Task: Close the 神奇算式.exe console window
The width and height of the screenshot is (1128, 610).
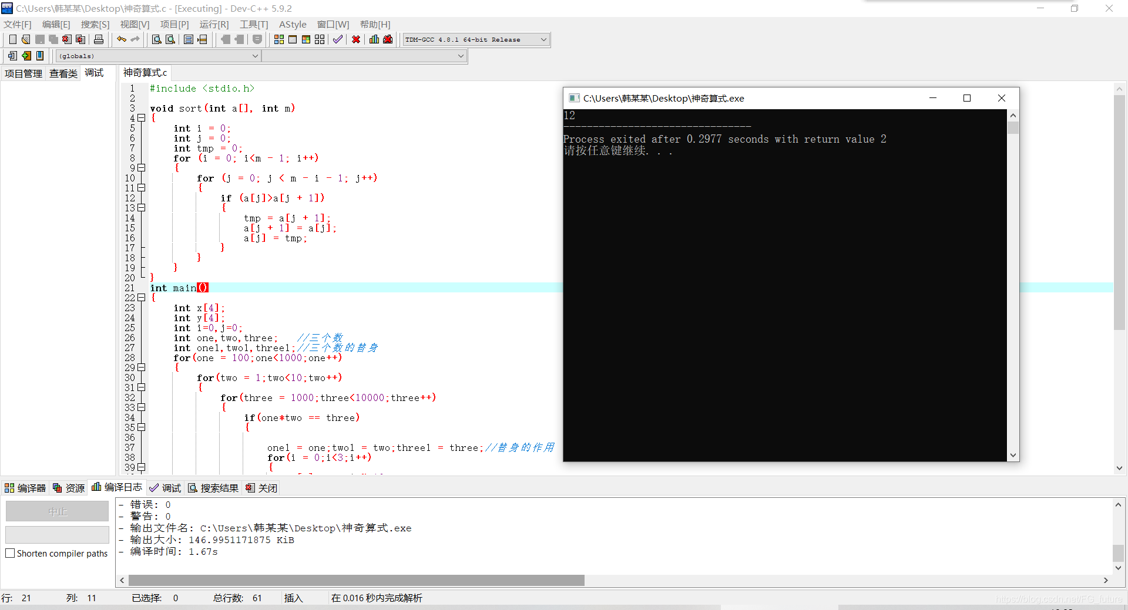Action: (x=1002, y=98)
